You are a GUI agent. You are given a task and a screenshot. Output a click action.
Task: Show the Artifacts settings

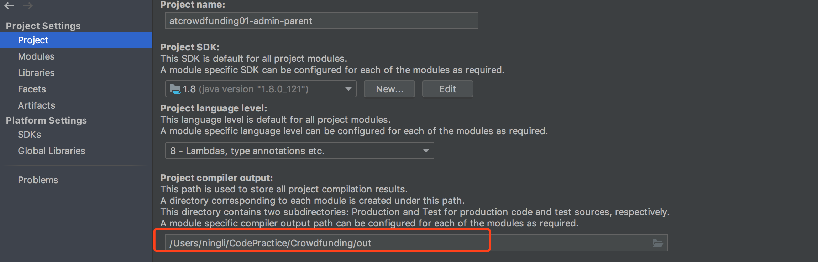click(37, 105)
